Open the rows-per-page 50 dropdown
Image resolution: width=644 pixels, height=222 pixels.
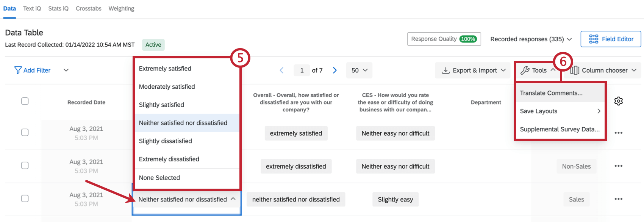(x=359, y=70)
